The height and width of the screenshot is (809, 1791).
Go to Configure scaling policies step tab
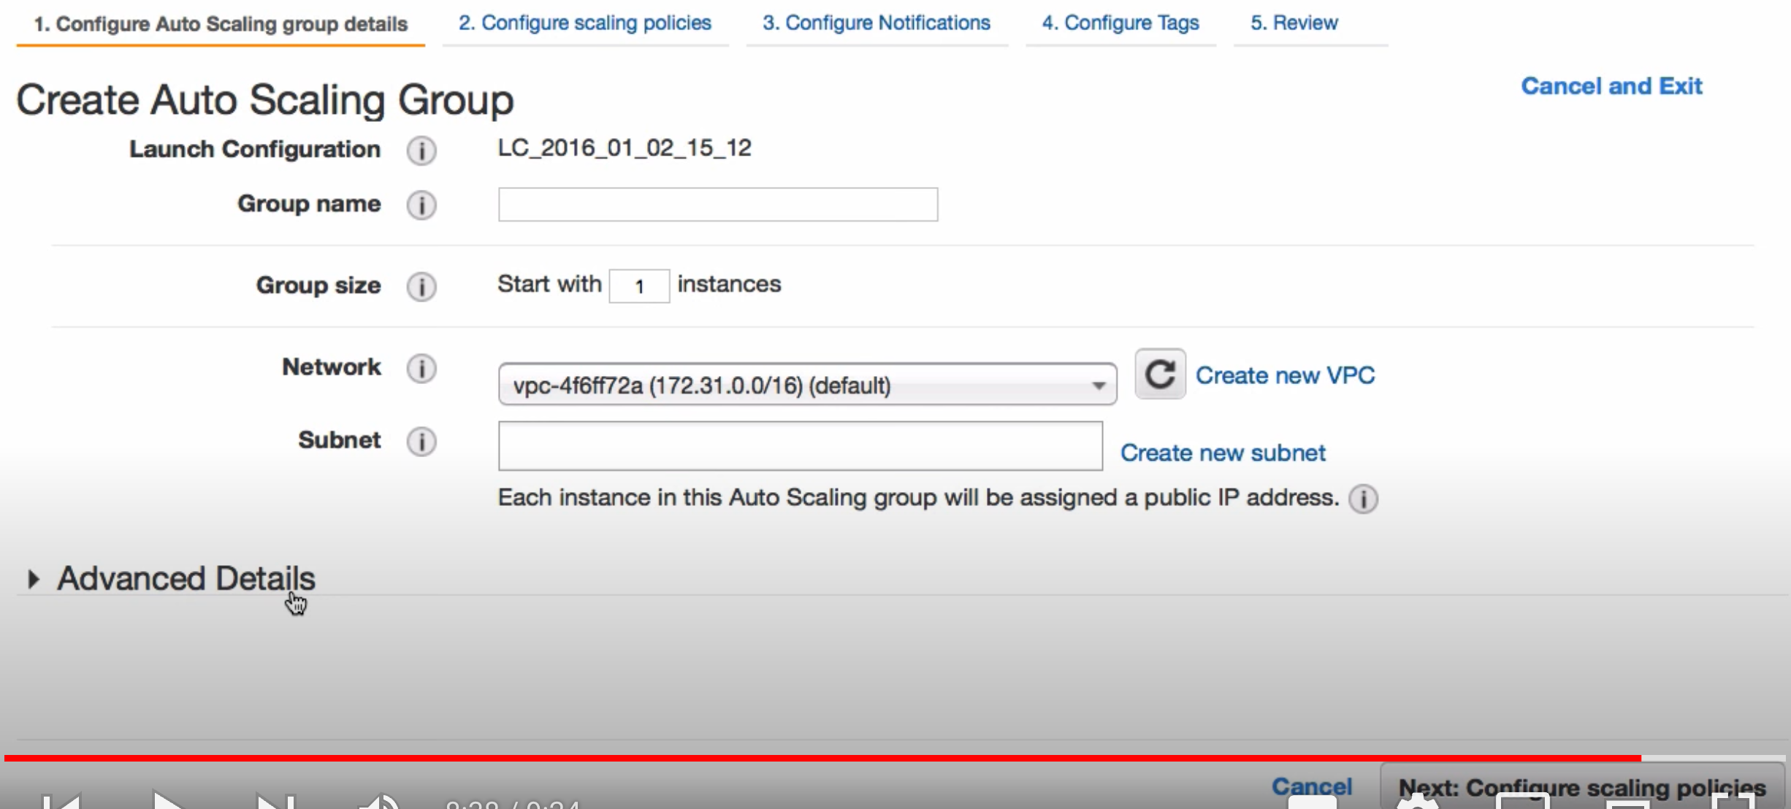[x=584, y=23]
